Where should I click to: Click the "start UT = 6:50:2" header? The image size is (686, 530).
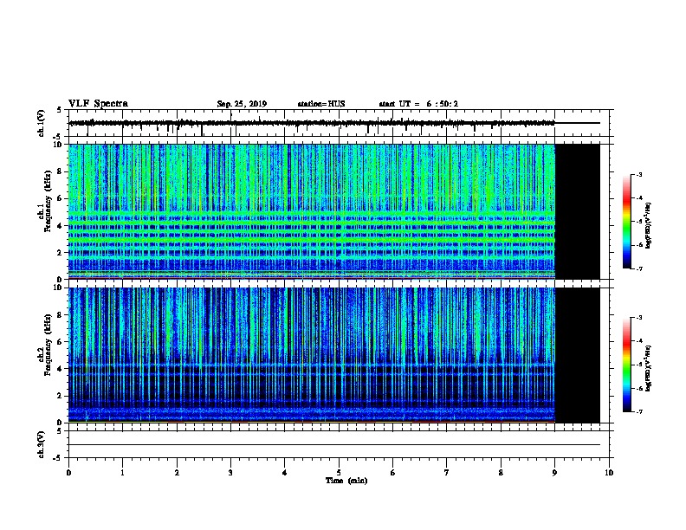coord(418,104)
